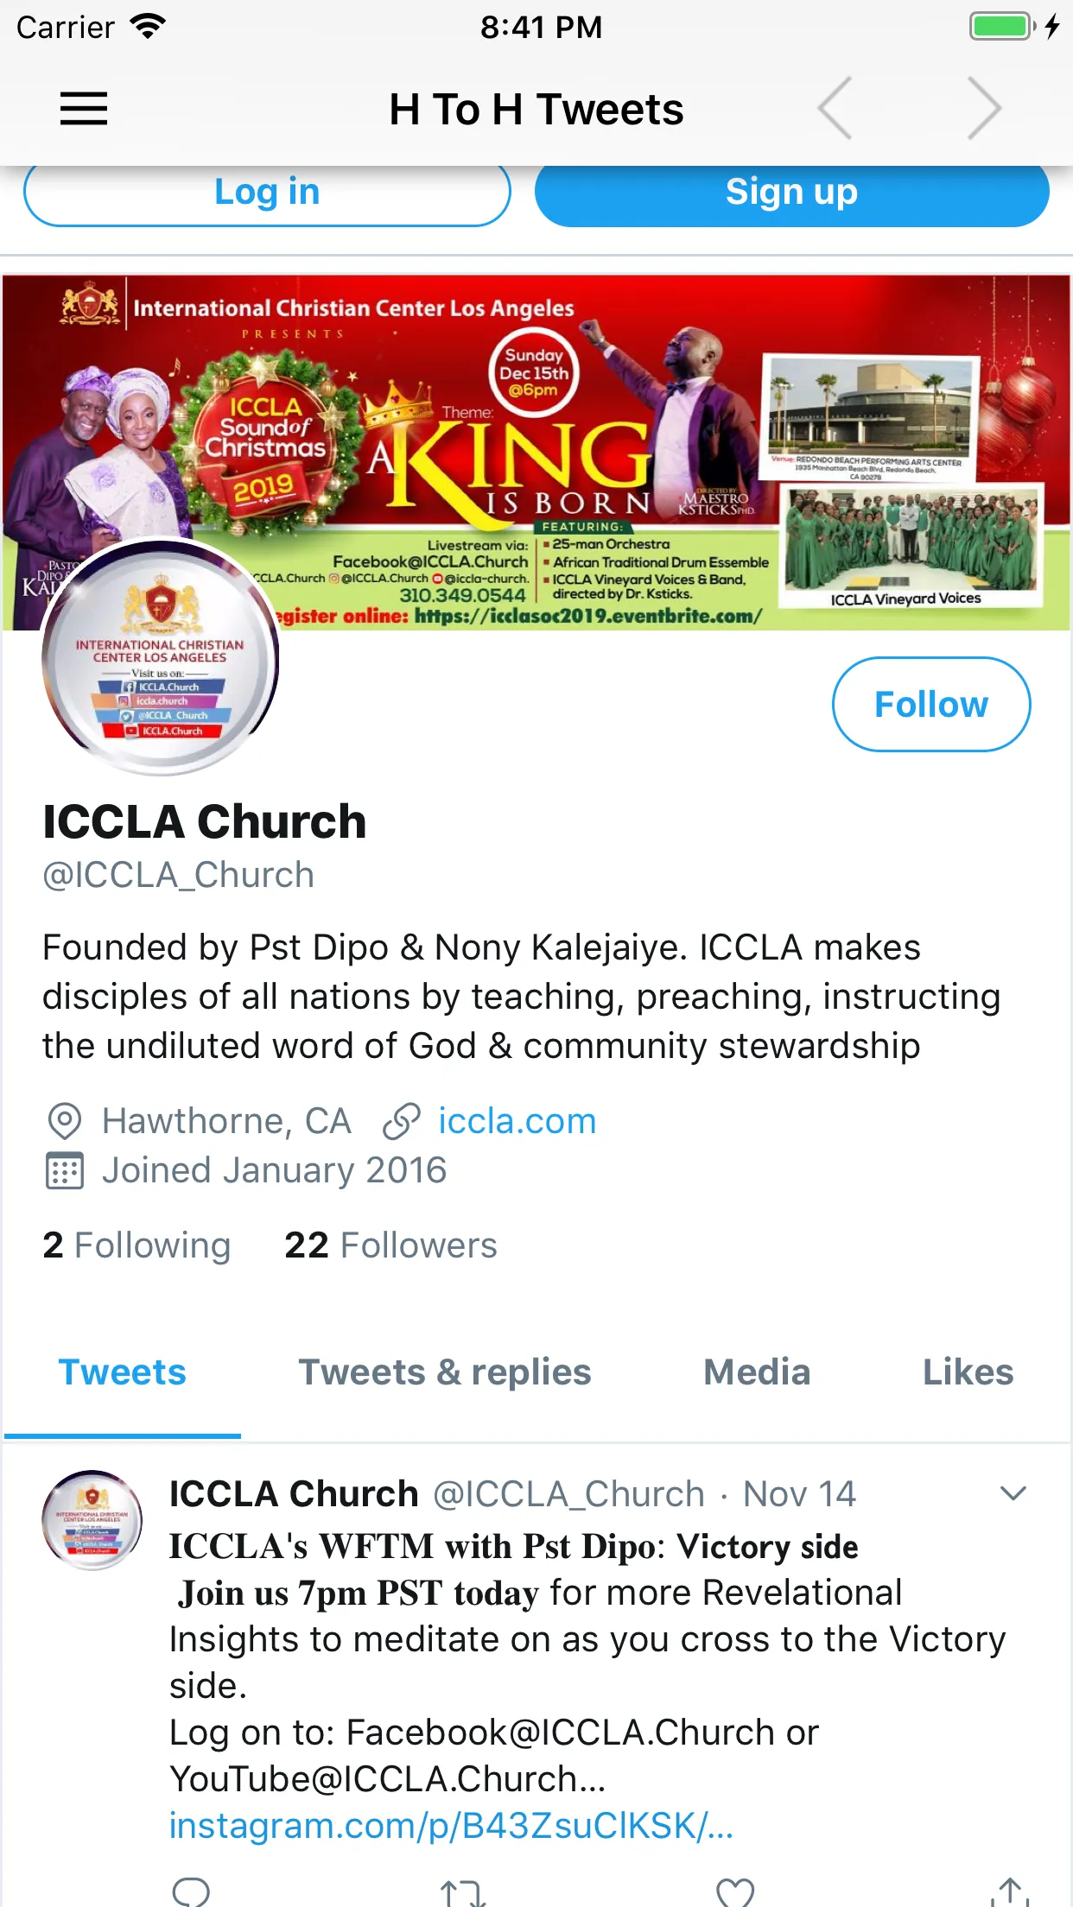This screenshot has height=1907, width=1073.
Task: Tap the share icon under the tweet
Action: pos(1010,1891)
